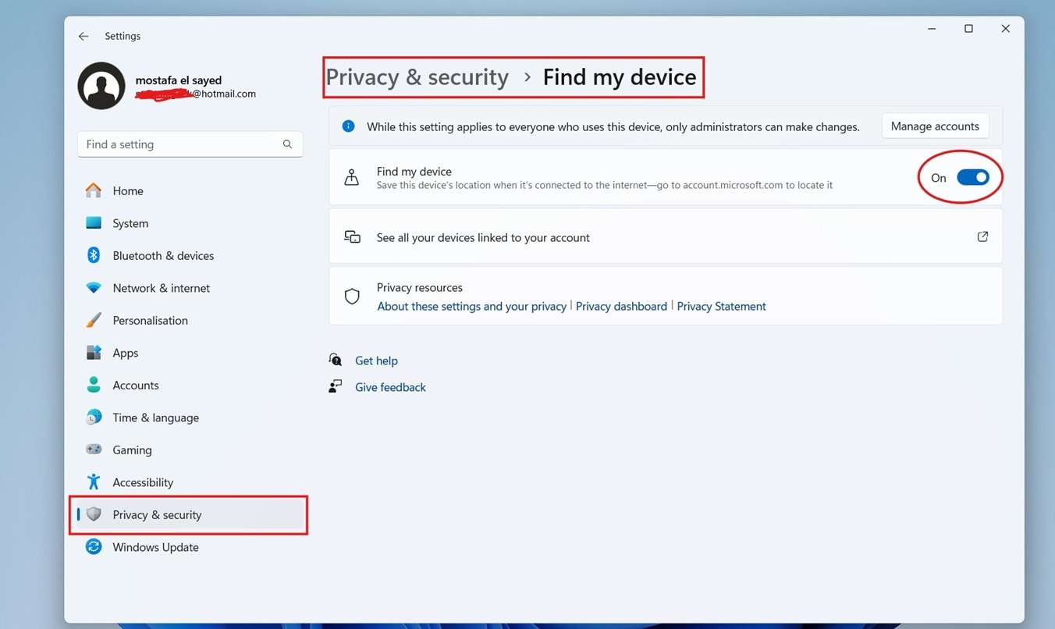Open System settings in the sidebar
This screenshot has height=629, width=1055.
click(x=190, y=223)
